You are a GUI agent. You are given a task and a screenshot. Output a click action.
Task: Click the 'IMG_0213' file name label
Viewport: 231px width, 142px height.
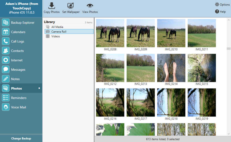click(141, 84)
